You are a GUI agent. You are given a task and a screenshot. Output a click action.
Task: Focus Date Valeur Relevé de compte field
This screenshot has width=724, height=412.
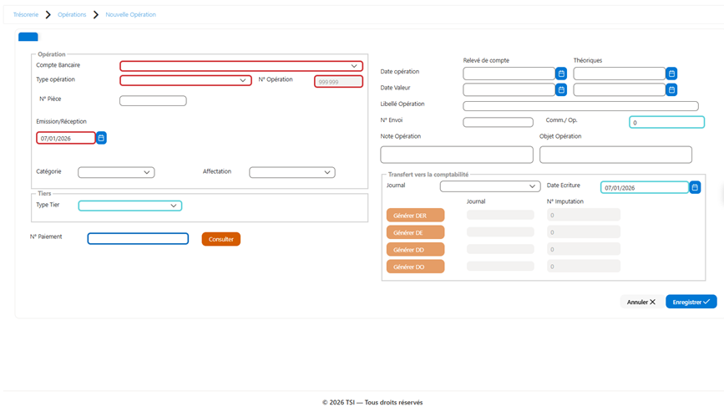pos(509,89)
